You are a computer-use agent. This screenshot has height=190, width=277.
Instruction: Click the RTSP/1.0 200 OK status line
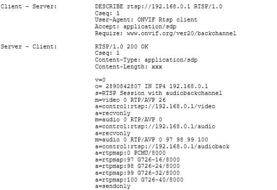[x=121, y=47]
